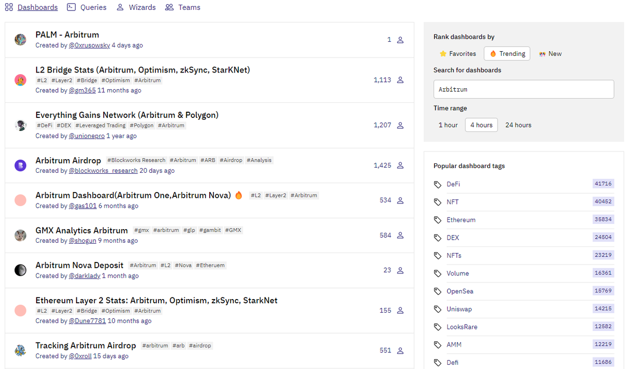Viewport: 626px width, 369px height.
Task: Open Ethereum Layer 2 Stats dashboard
Action: click(x=156, y=301)
